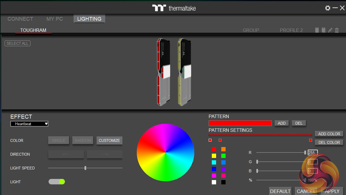Click the B channel slider handle

pos(257,171)
